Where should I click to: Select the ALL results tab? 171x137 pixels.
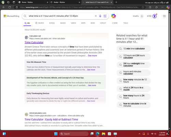27,23
